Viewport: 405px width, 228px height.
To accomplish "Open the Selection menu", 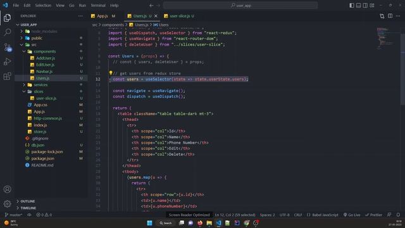I will pyautogui.click(x=43, y=6).
